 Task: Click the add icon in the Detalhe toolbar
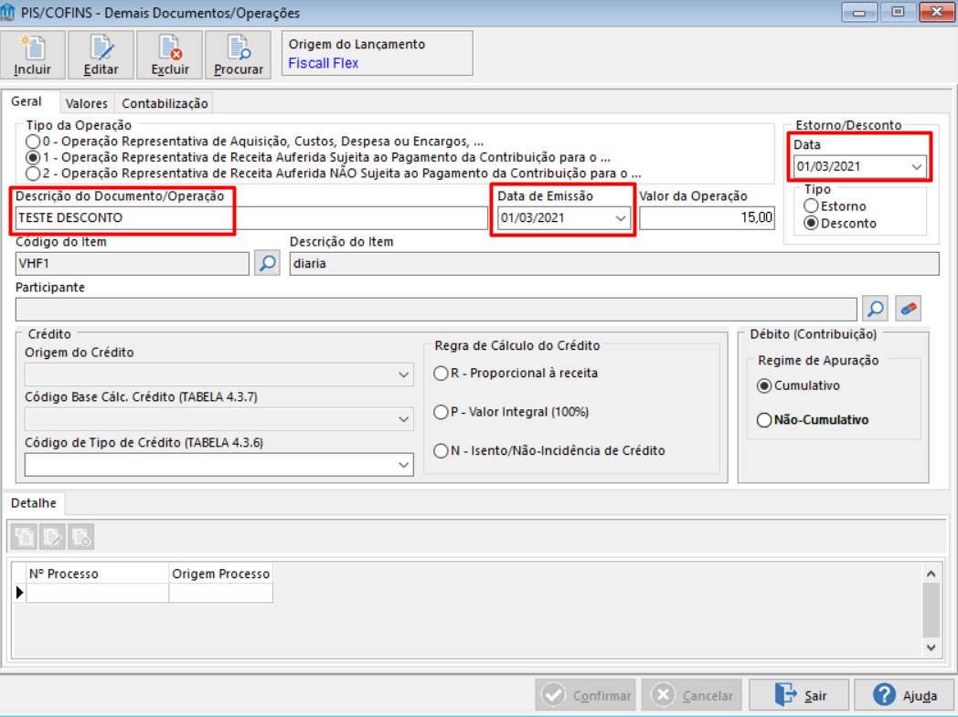pos(23,536)
